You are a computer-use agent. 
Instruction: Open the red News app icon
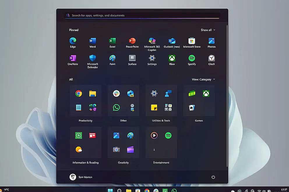click(x=92, y=136)
